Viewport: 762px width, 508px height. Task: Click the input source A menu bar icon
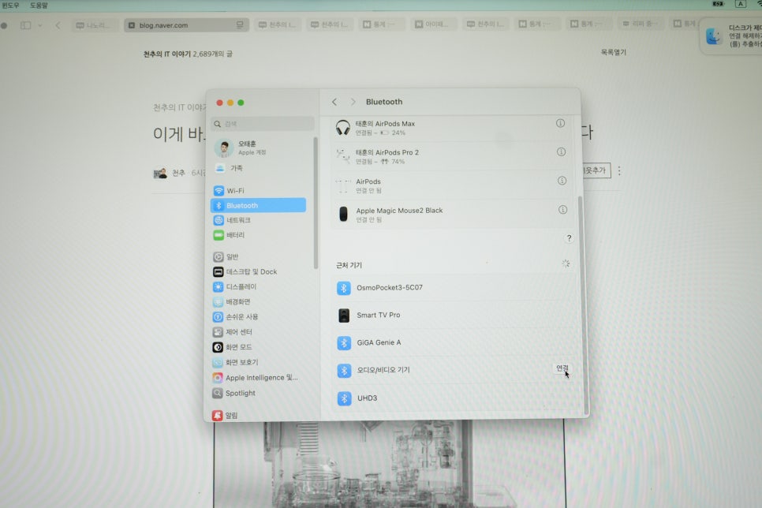[x=740, y=4]
